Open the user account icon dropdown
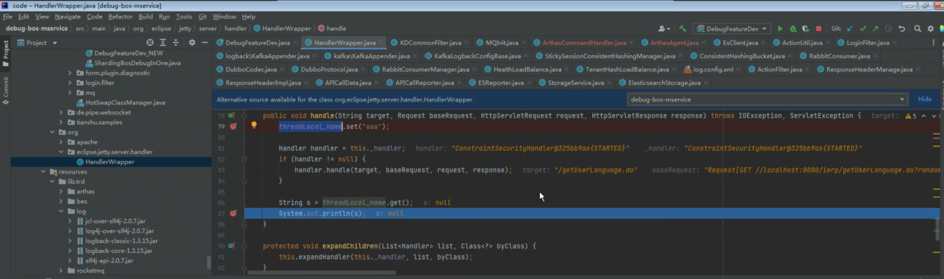This screenshot has width=944, height=279. click(x=665, y=29)
